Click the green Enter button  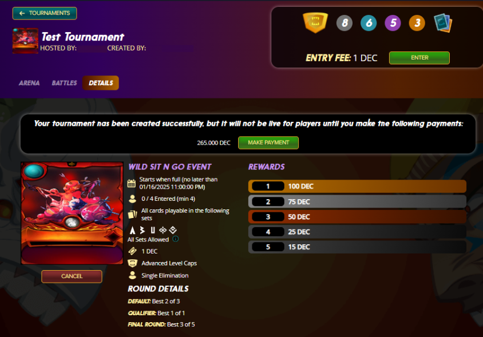(419, 58)
